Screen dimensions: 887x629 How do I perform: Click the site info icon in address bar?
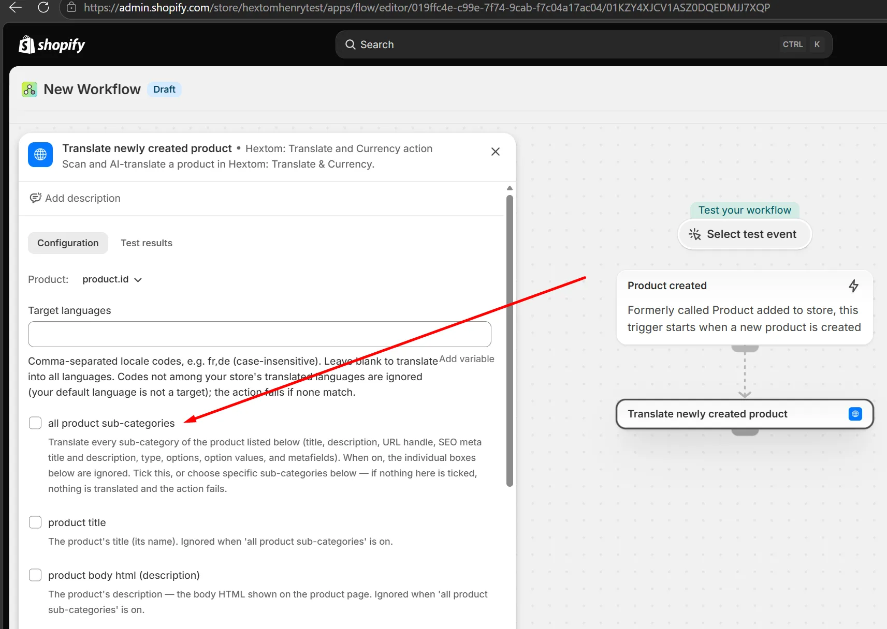pos(71,7)
